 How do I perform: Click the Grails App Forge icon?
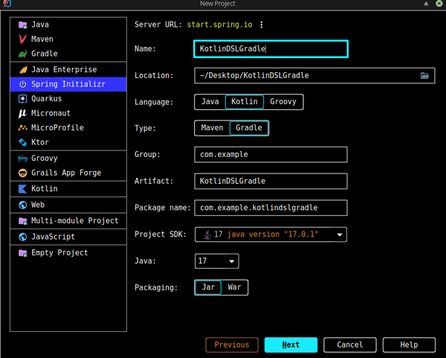[23, 173]
